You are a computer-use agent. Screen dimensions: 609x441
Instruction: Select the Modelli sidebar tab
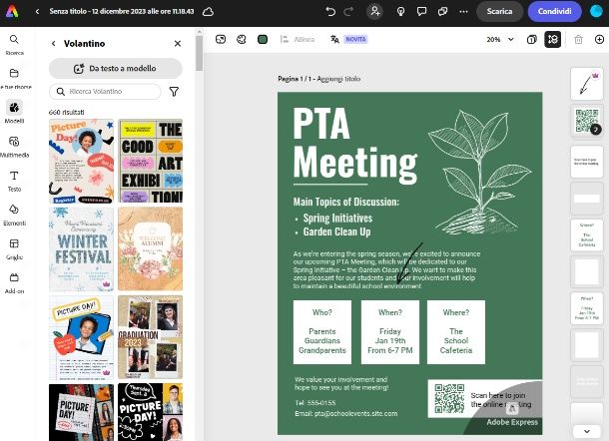pos(14,112)
